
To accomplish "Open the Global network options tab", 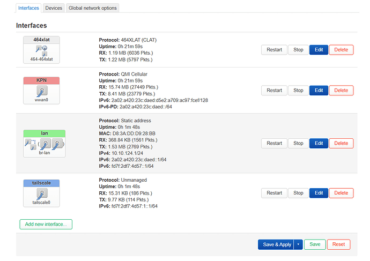I will point(92,8).
